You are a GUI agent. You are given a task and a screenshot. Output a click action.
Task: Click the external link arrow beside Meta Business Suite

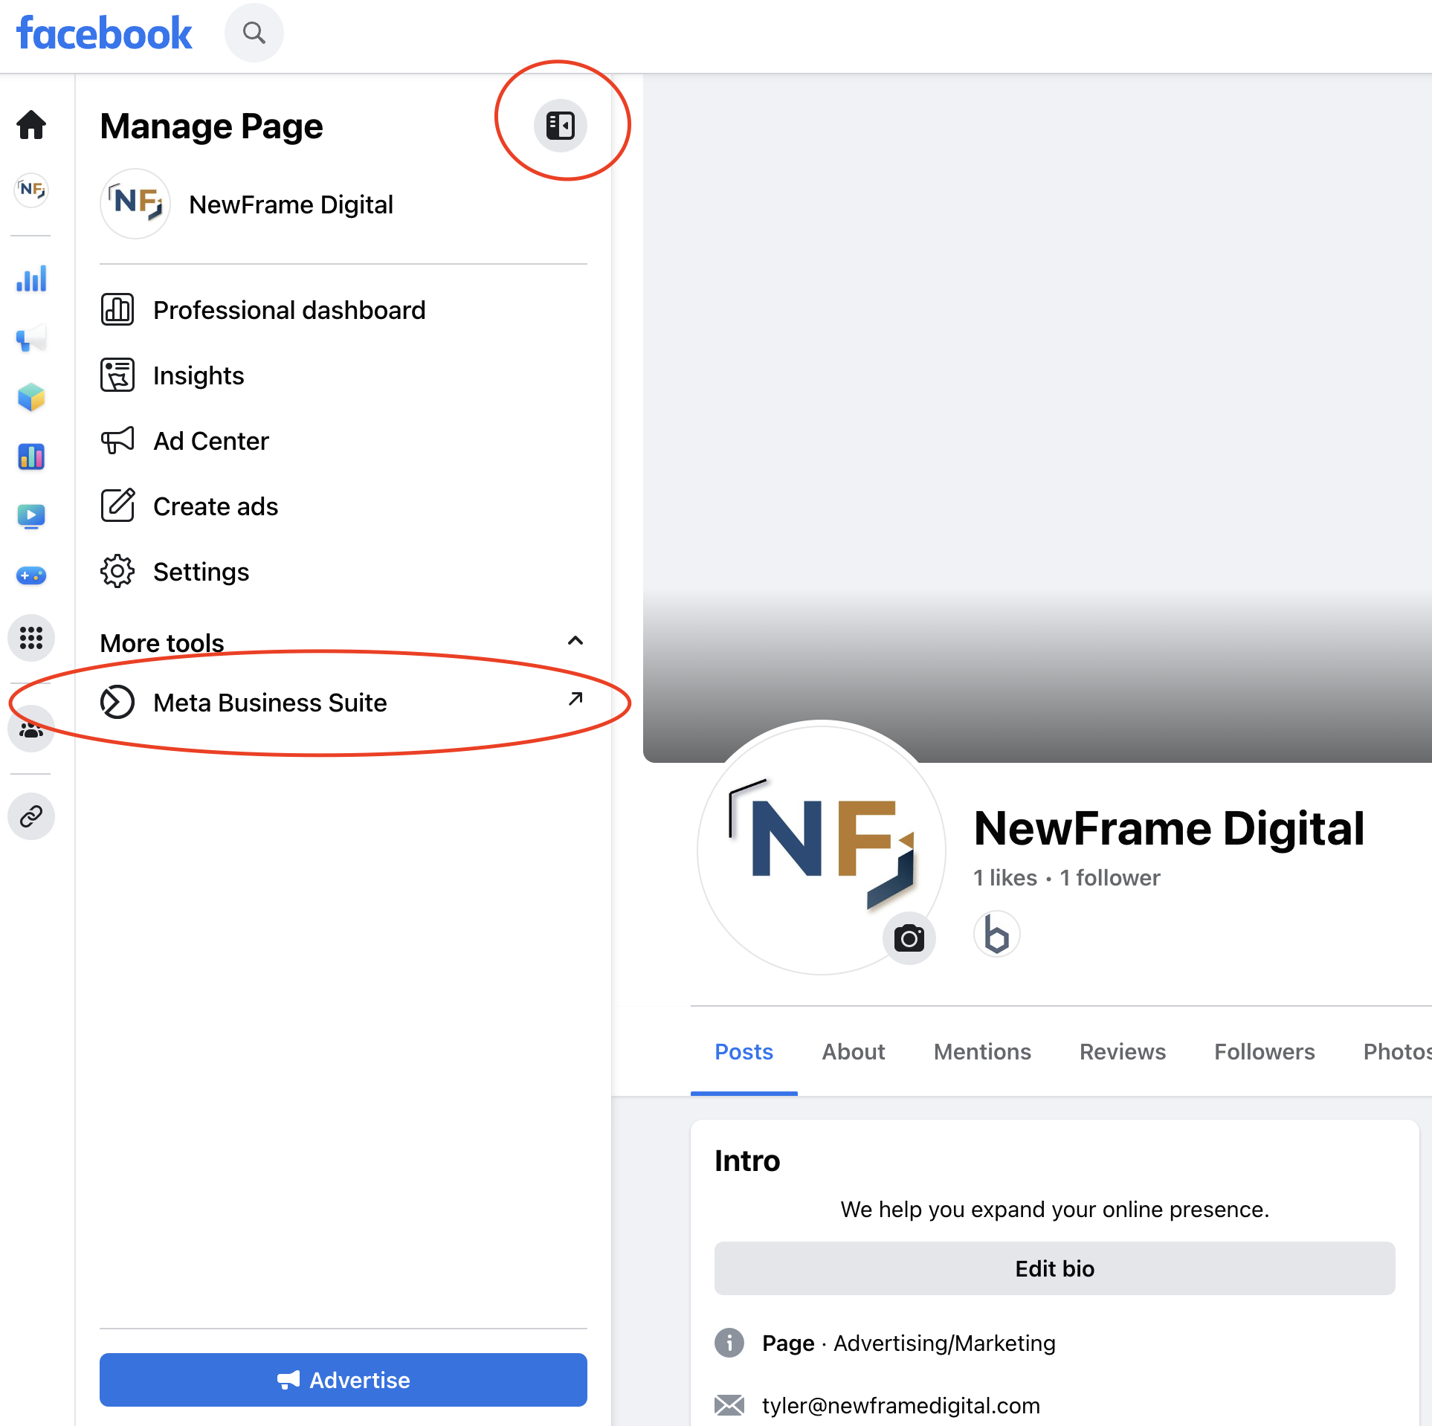[x=575, y=699]
